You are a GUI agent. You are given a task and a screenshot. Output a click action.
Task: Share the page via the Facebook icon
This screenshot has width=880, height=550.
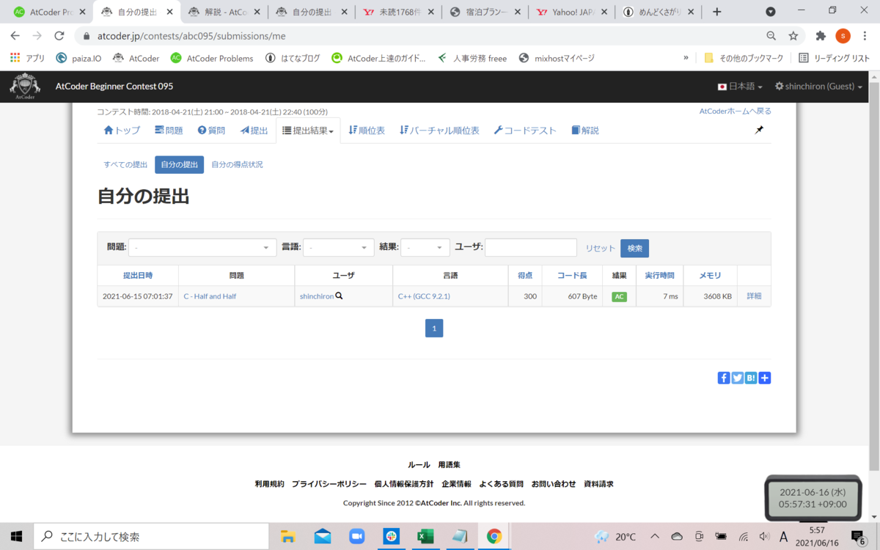click(724, 378)
